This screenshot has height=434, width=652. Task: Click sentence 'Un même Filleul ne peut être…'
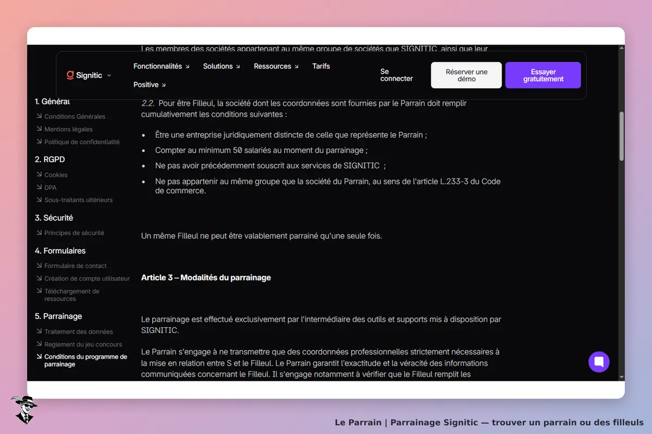click(x=261, y=236)
